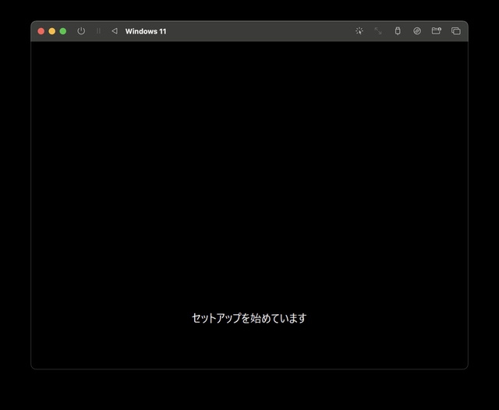Click the desktop area left of the VM window
The width and height of the screenshot is (499, 410).
click(x=15, y=204)
